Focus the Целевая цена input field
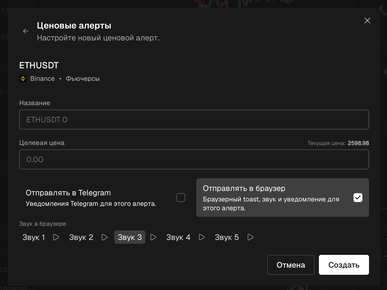Screen dimensions: 387x290 pyautogui.click(x=194, y=159)
